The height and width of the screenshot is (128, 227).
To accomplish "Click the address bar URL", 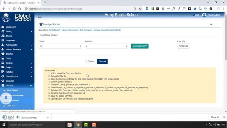I will tap(55, 9).
